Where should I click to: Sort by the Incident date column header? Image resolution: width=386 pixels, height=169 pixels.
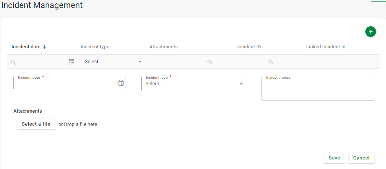coord(26,47)
